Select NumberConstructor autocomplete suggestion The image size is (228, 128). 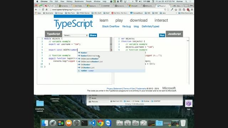point(111,56)
